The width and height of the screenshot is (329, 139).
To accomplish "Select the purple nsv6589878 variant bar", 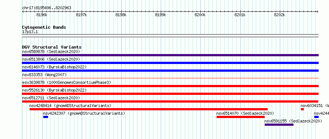I will point(170,55).
